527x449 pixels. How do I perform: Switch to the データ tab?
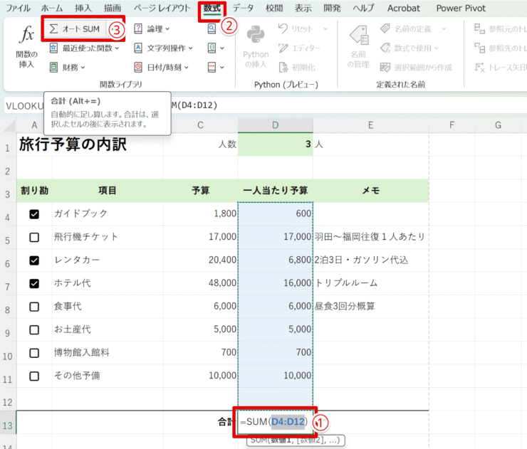243,8
